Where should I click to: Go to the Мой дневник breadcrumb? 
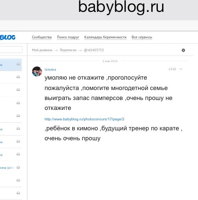42,50
